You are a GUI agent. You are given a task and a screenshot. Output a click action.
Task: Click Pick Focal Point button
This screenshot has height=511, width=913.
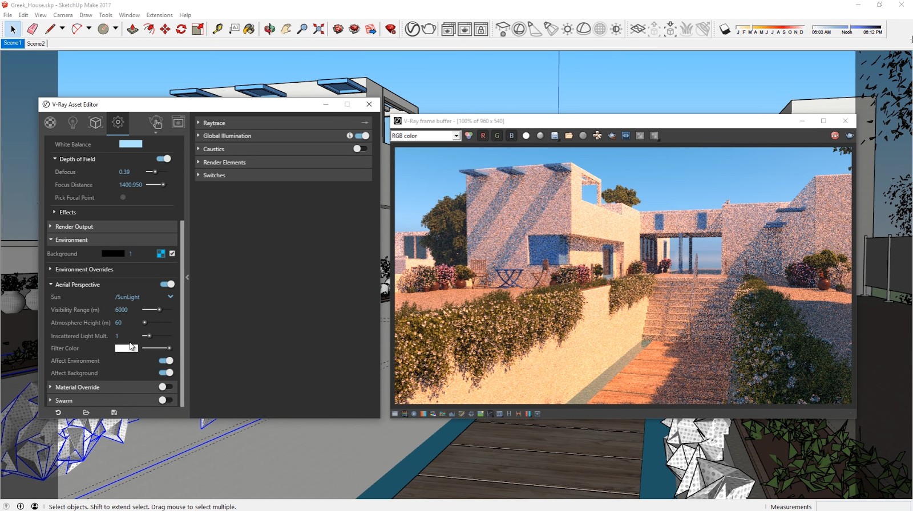pyautogui.click(x=123, y=197)
